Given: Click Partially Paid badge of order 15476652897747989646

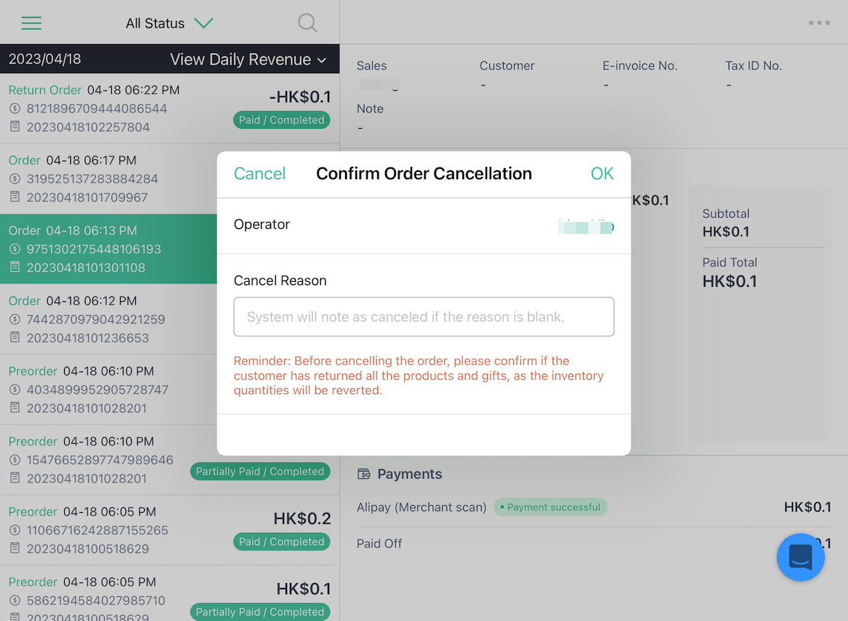Looking at the screenshot, I should 260,471.
